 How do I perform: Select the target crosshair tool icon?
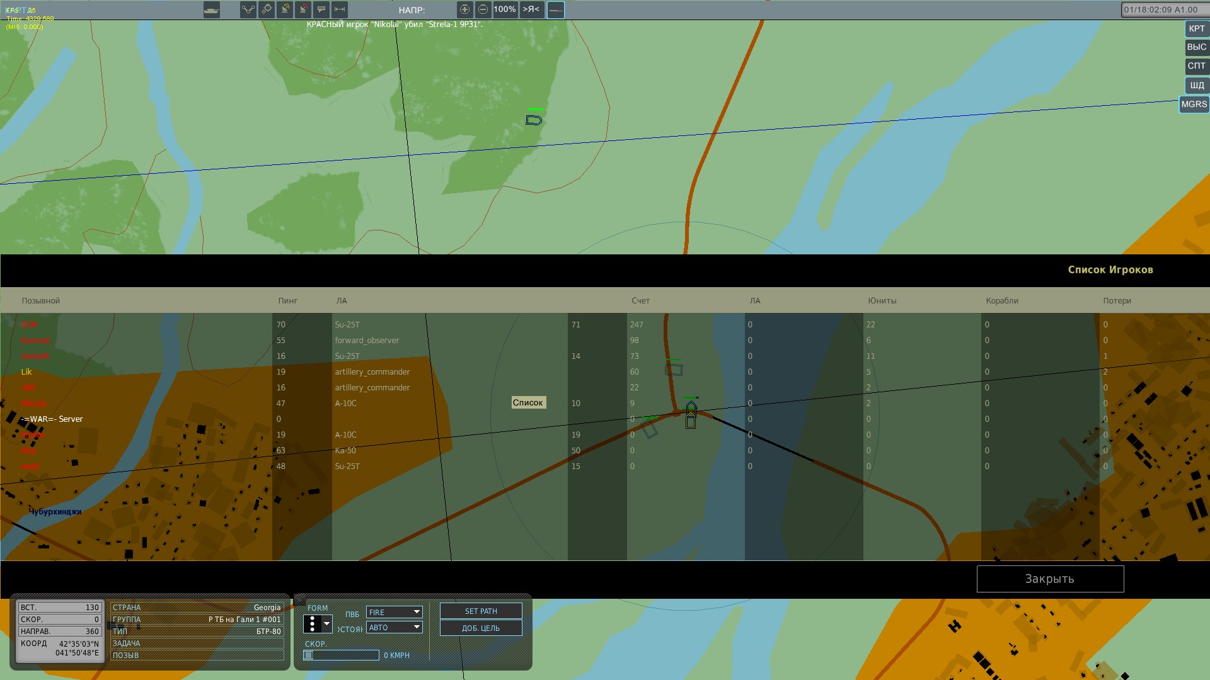(x=267, y=9)
